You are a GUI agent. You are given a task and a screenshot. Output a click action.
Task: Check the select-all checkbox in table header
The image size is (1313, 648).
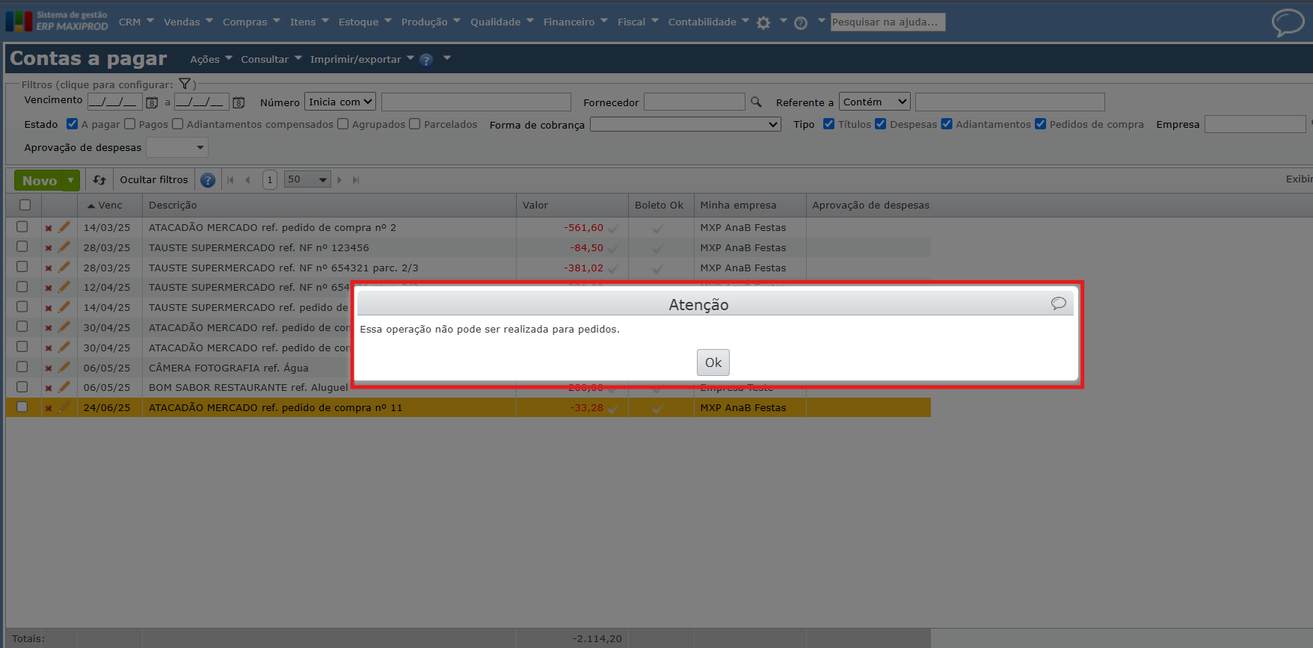point(25,204)
